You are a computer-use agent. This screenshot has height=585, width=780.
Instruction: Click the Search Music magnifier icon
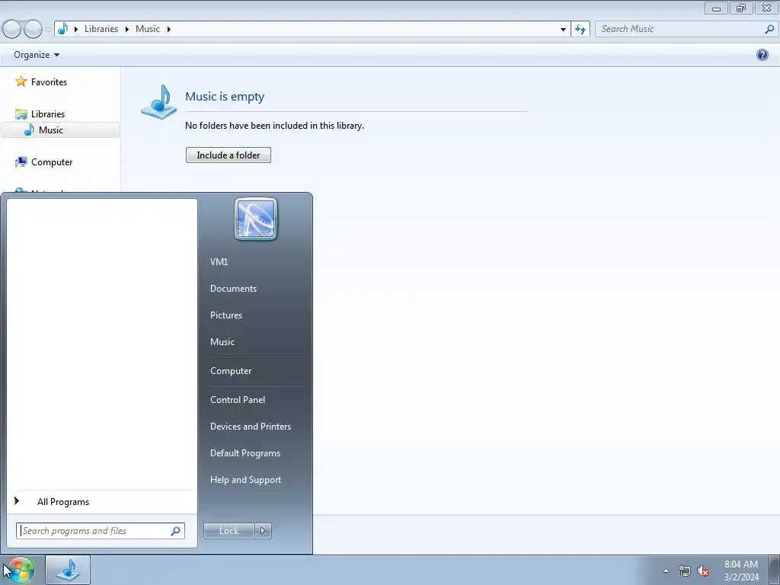coord(769,29)
